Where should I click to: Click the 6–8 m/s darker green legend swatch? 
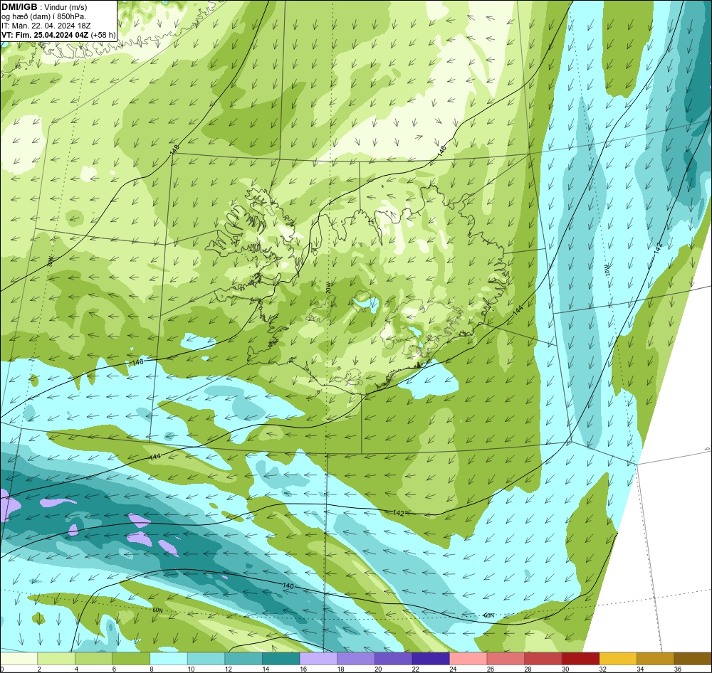click(x=131, y=659)
